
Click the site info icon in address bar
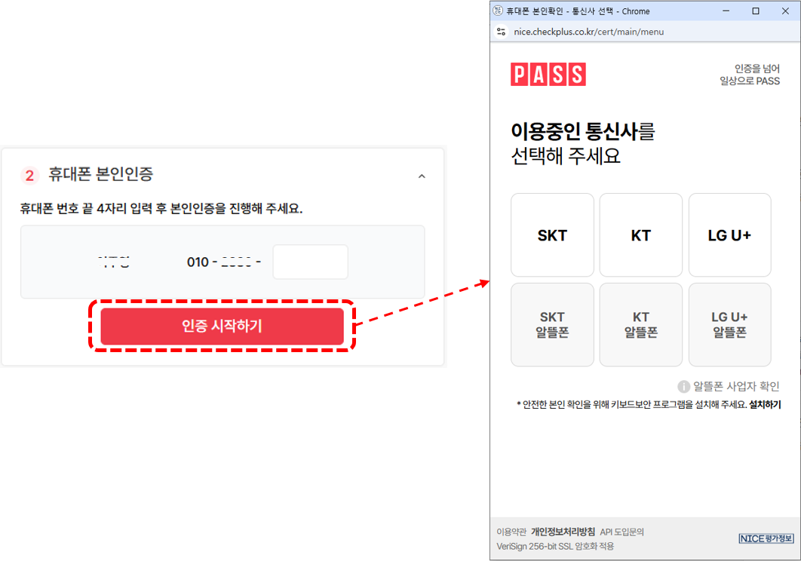click(x=501, y=32)
